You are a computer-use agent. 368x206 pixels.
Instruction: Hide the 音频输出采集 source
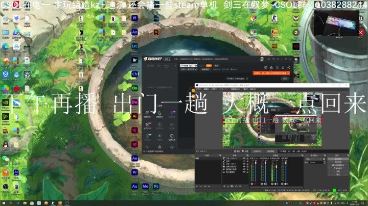click(x=244, y=169)
